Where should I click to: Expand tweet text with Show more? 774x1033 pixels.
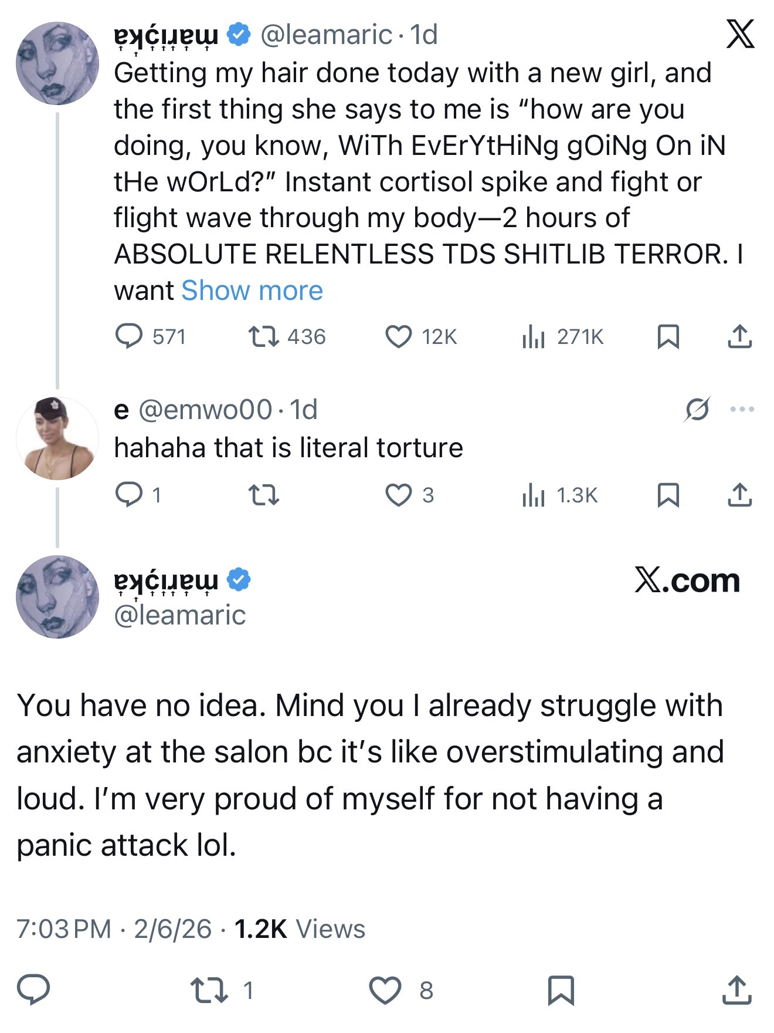click(x=252, y=291)
